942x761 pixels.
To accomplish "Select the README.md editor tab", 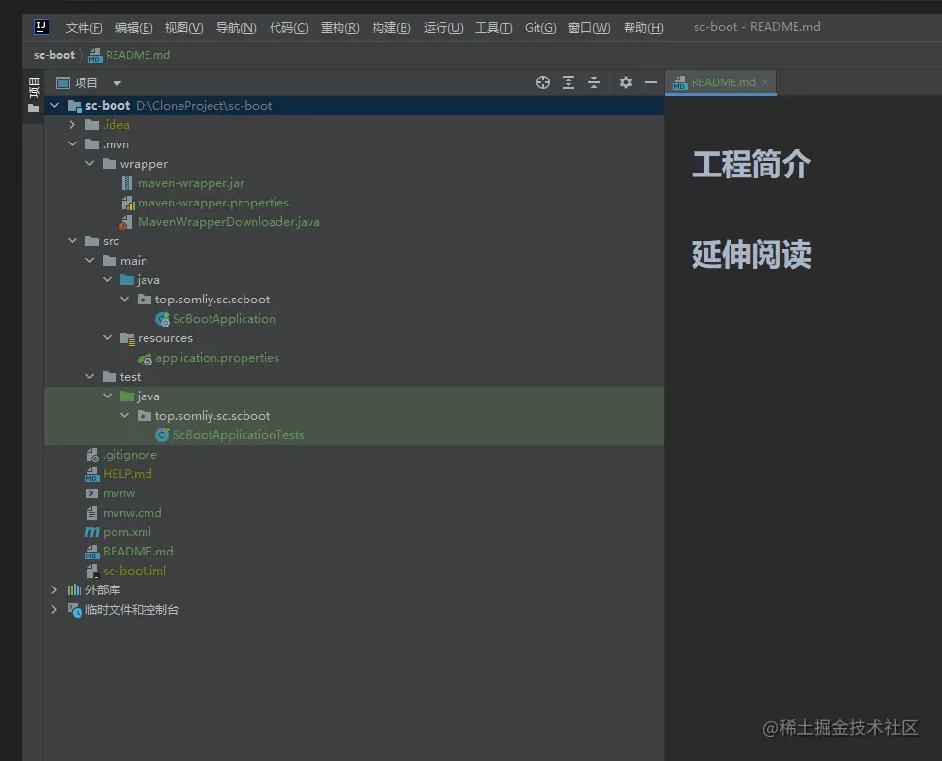I will coord(720,82).
